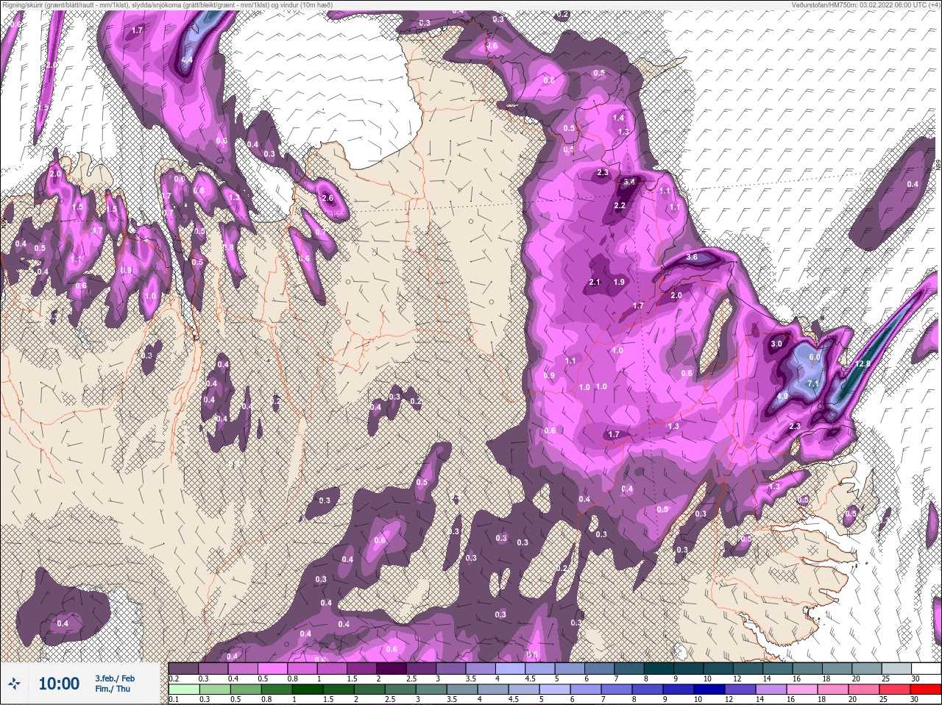
Task: Click the 12.8 precipitation value on map
Action: [863, 364]
